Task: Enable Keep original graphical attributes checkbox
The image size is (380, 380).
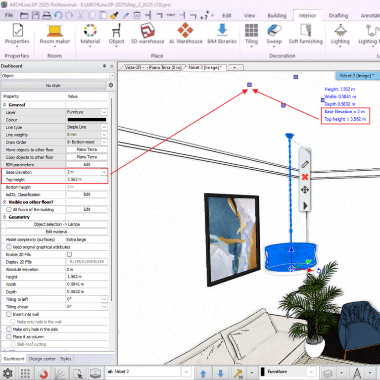Action: coord(9,247)
